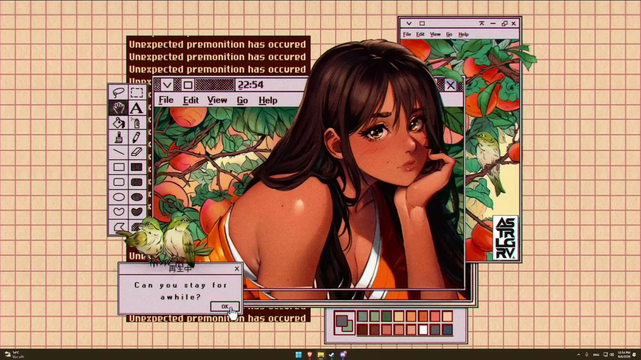Pick the white color swatch
The width and height of the screenshot is (641, 360).
coord(423,329)
